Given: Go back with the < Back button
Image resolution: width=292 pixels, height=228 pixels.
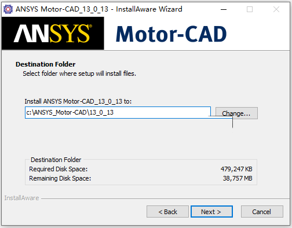Looking at the screenshot, I should 167,212.
